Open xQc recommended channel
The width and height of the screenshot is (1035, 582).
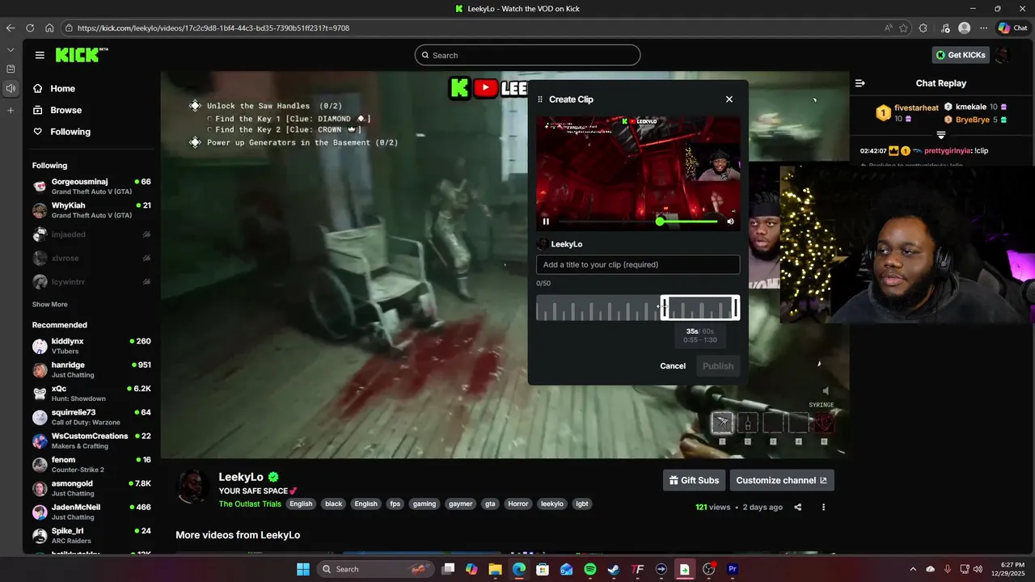pyautogui.click(x=91, y=394)
